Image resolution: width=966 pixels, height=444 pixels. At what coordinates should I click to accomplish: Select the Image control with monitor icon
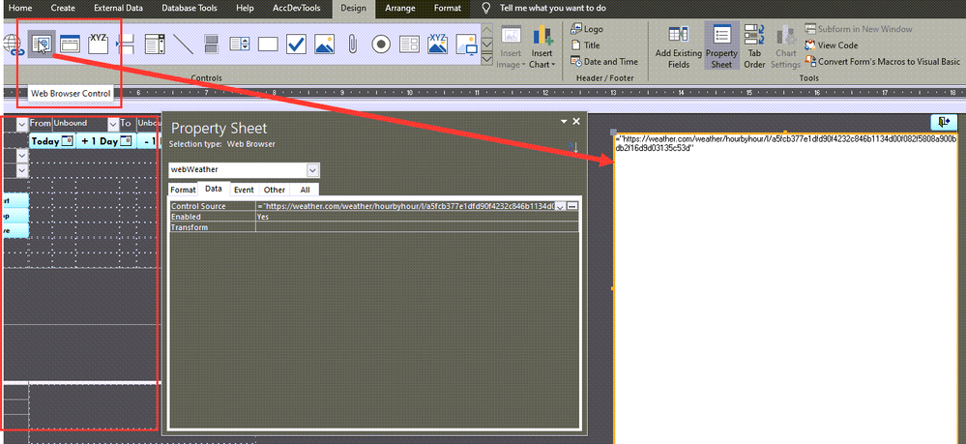point(466,44)
